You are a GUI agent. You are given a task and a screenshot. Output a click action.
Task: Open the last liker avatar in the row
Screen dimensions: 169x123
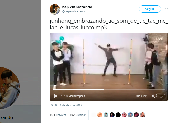(143, 115)
